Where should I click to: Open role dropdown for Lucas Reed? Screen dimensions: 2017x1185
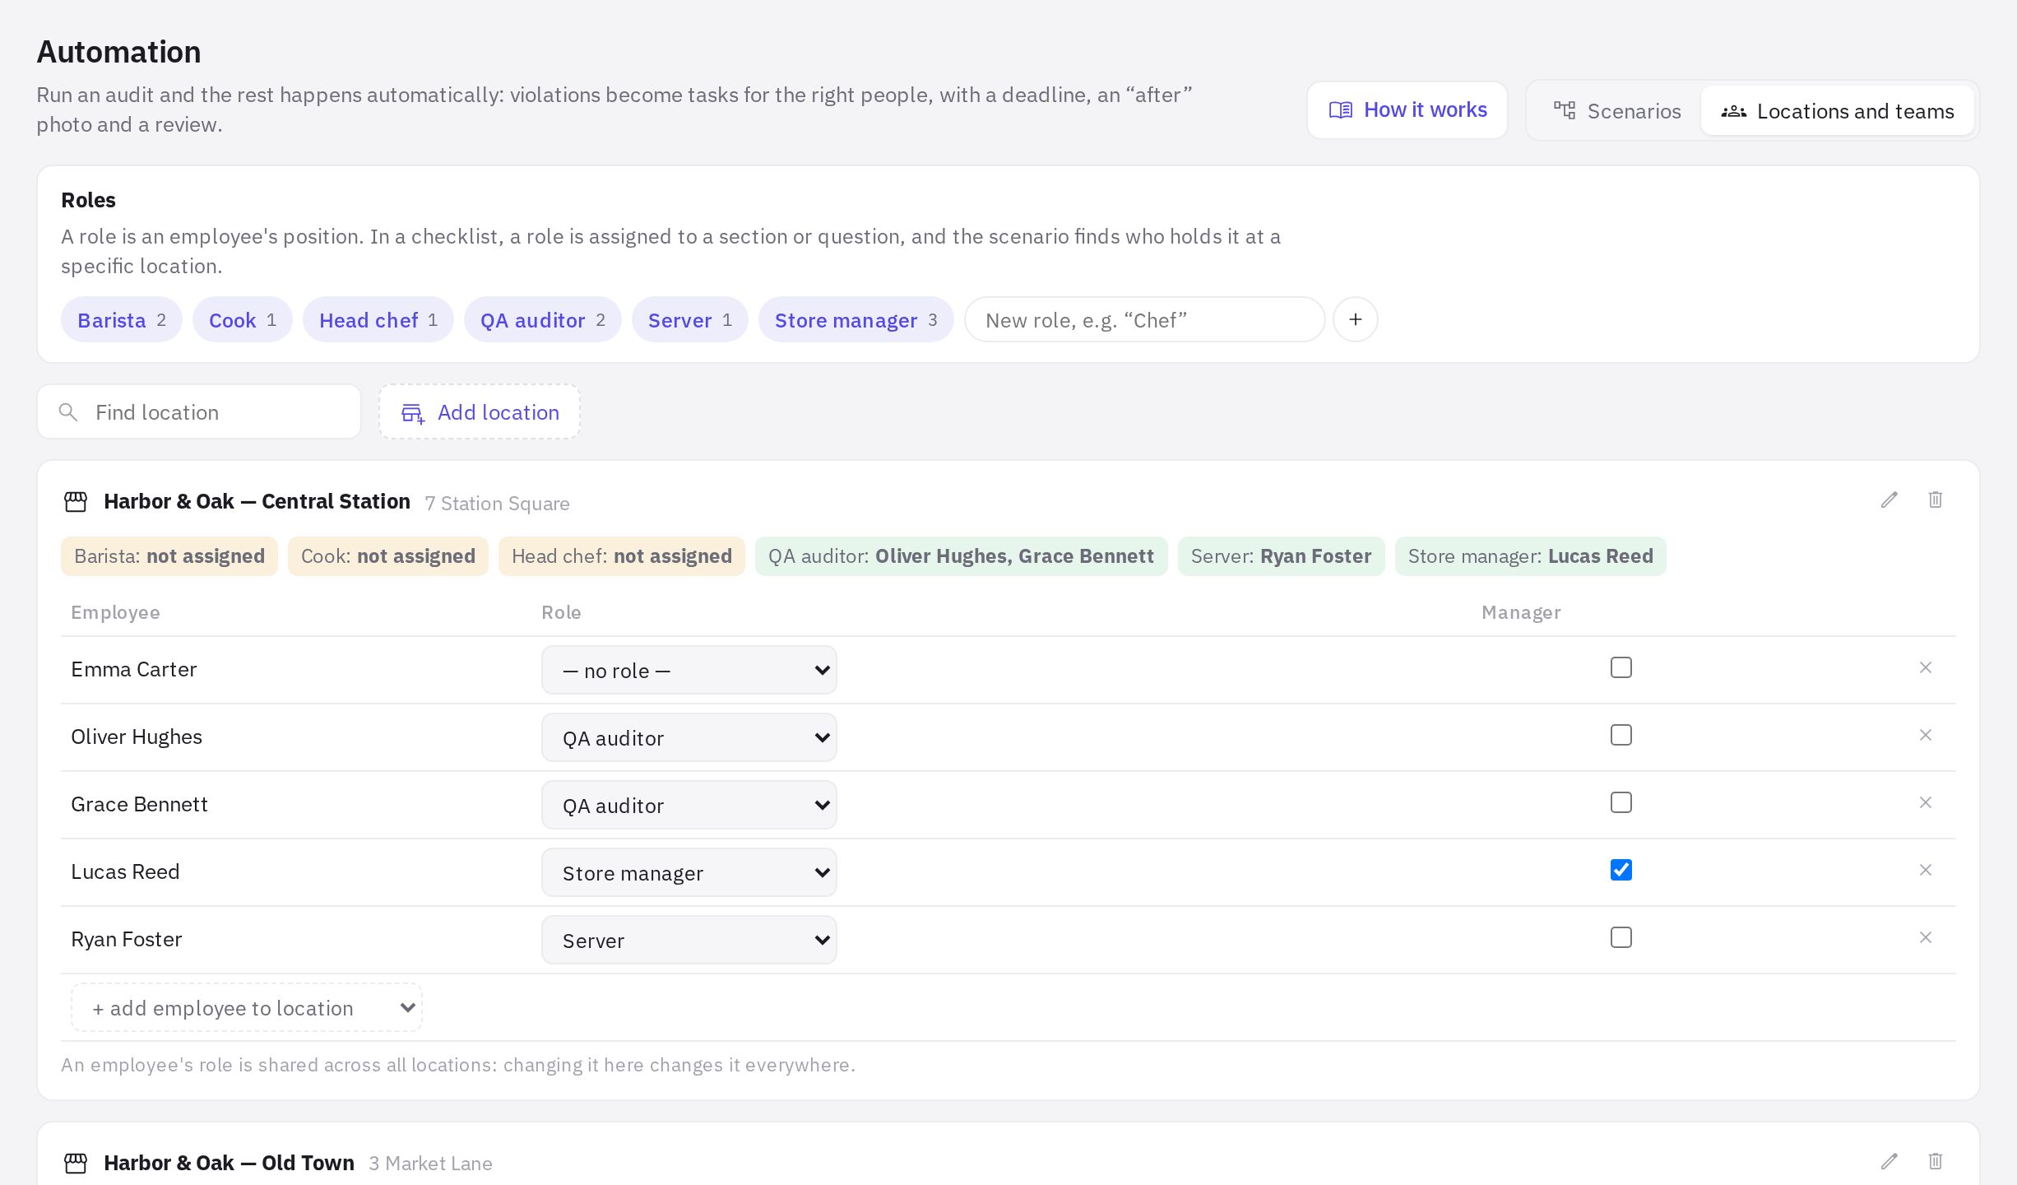click(689, 872)
